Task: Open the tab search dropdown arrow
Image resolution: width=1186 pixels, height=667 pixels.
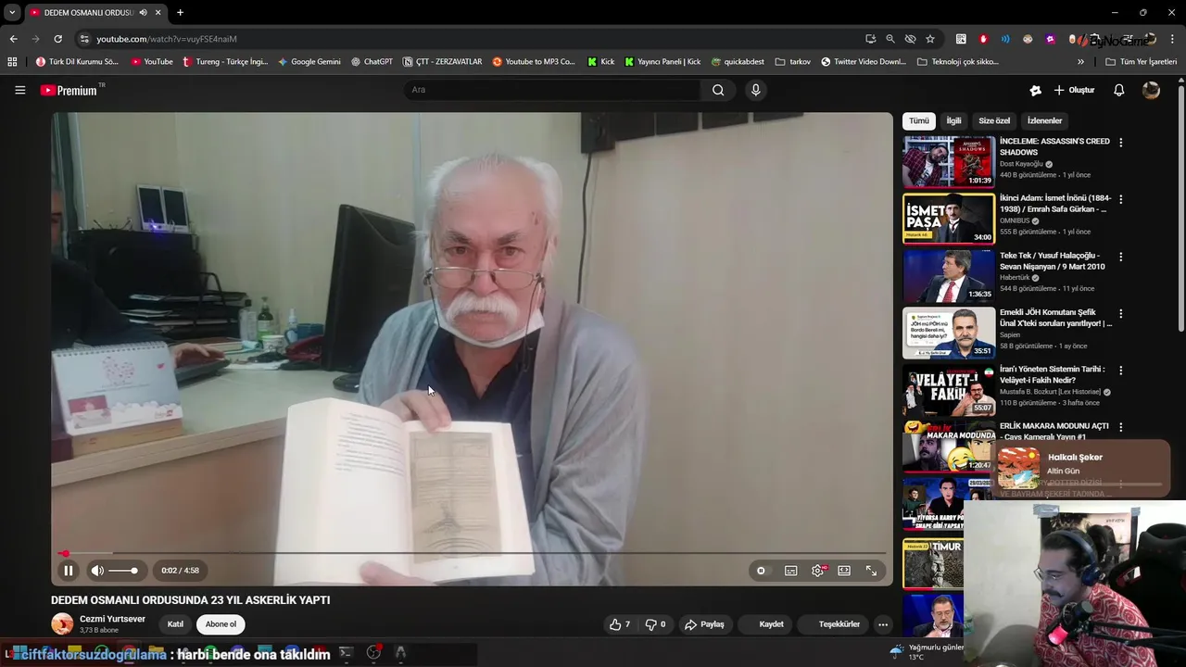Action: [x=11, y=12]
